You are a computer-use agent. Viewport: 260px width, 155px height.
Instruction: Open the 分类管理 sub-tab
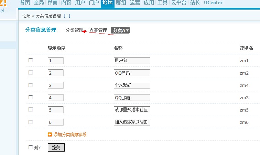75,30
